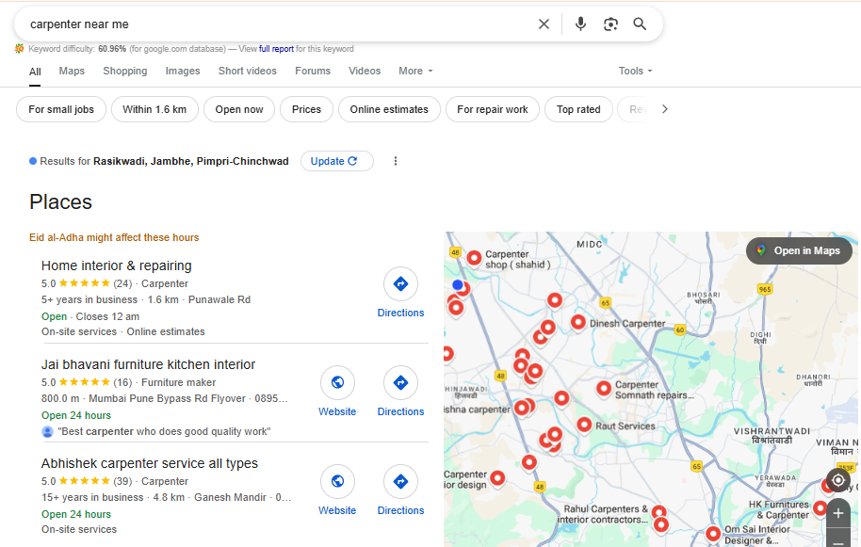
Task: Zoom in on the map
Action: point(837,513)
